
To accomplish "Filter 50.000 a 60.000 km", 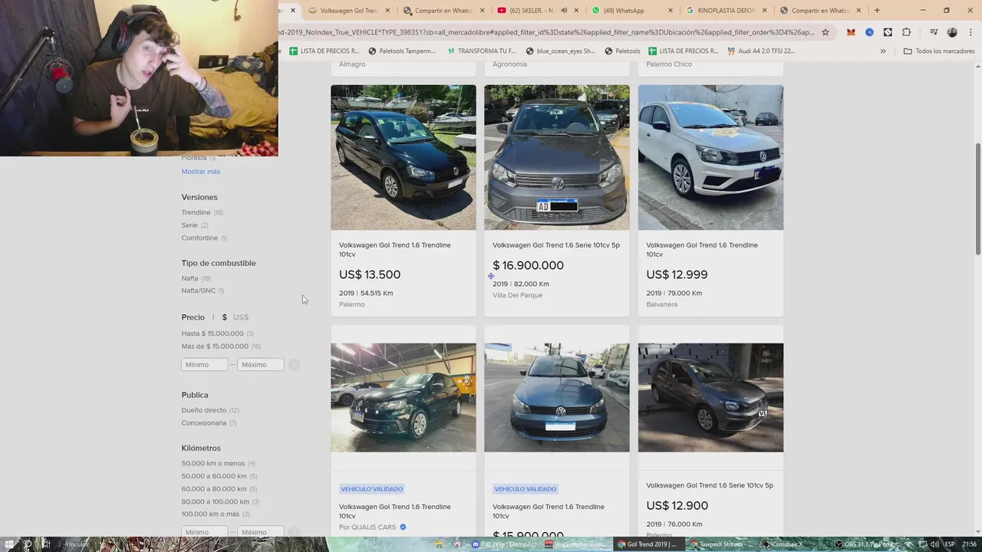I will tap(219, 476).
